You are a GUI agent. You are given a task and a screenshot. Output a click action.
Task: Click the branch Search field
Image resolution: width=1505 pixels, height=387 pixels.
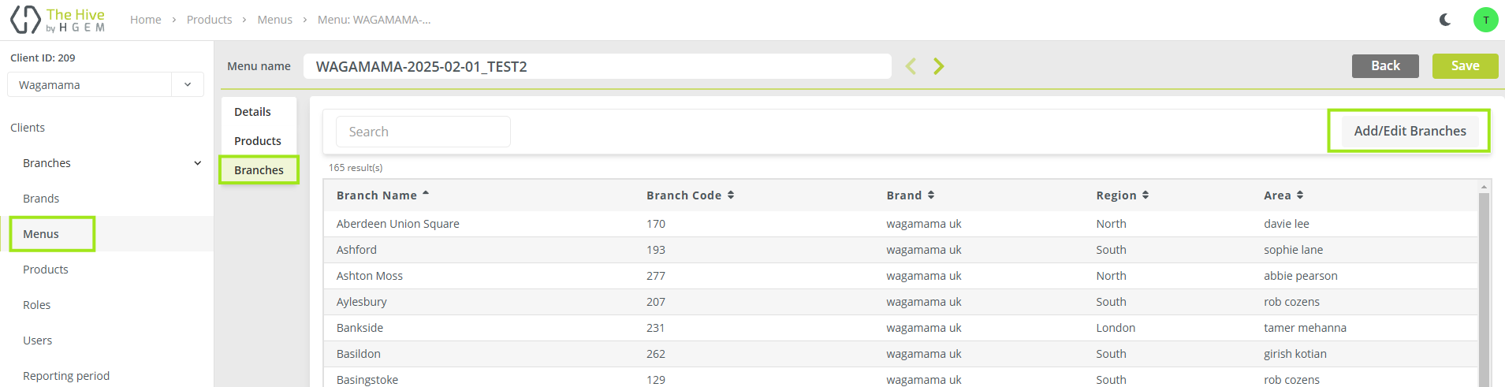tap(423, 132)
